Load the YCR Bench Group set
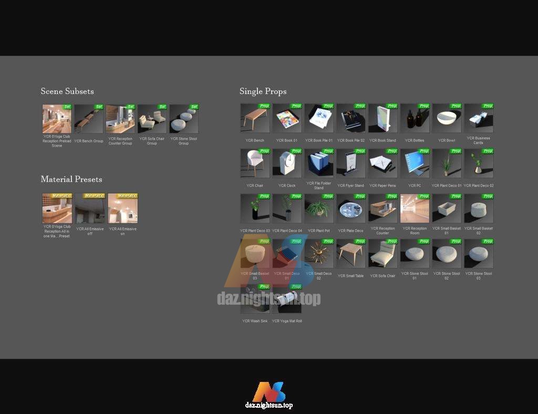 point(89,119)
